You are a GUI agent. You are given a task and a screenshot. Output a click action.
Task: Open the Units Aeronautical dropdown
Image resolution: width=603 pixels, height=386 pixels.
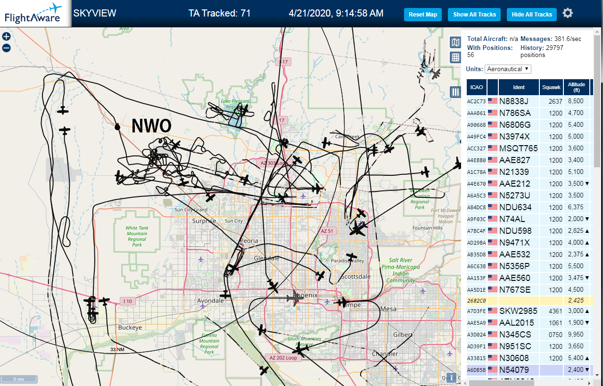click(508, 69)
